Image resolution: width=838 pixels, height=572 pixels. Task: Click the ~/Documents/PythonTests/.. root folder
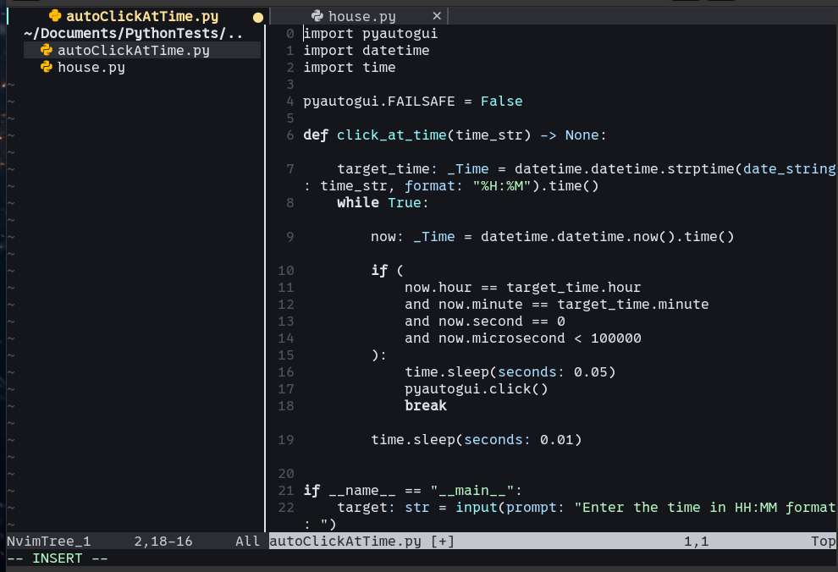click(x=133, y=34)
